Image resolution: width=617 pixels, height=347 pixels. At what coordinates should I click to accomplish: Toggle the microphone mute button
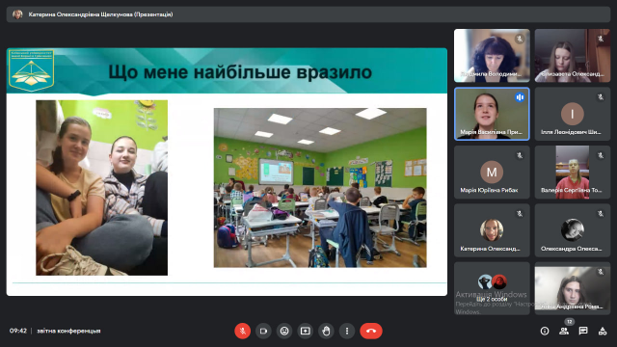(242, 331)
